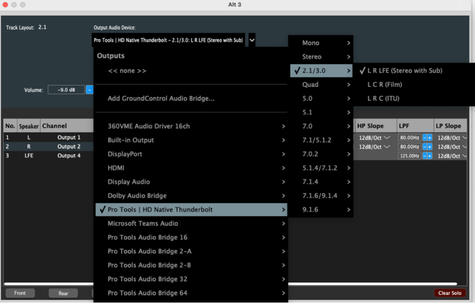Click the HP Slope column header
This screenshot has width=475, height=303.
tap(375, 126)
